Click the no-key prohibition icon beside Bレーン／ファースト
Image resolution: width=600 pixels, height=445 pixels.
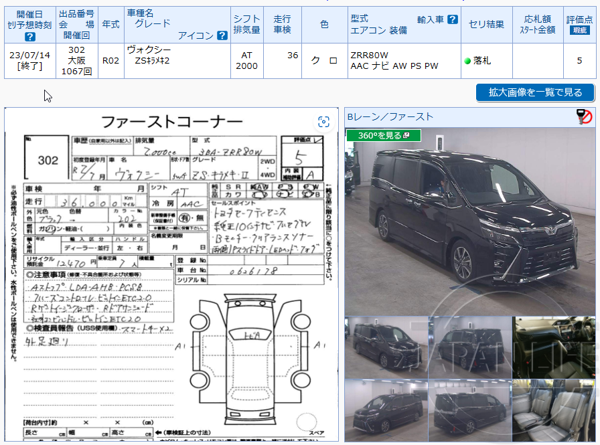pyautogui.click(x=586, y=116)
